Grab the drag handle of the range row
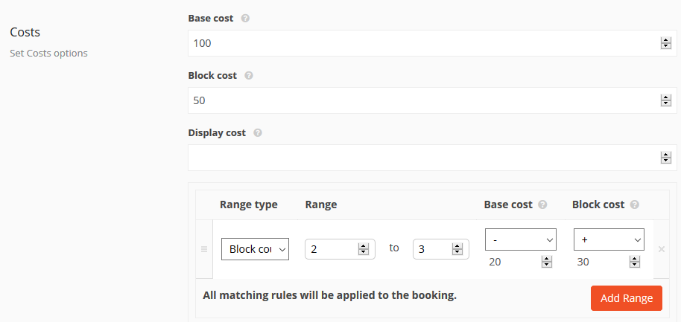 (x=204, y=249)
